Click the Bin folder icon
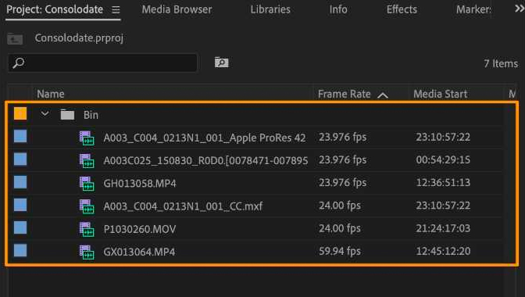The image size is (525, 297). (67, 115)
